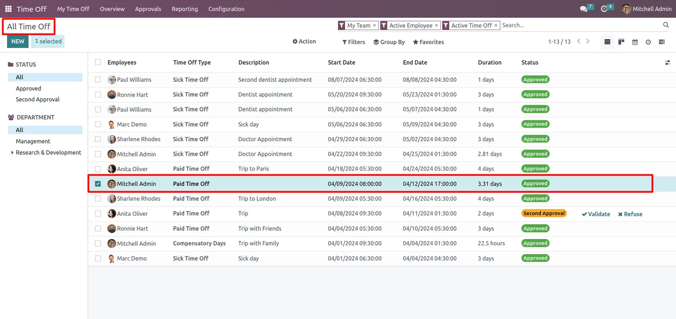Click the "2.81 days" duration cell
Image resolution: width=676 pixels, height=319 pixels.
[490, 154]
